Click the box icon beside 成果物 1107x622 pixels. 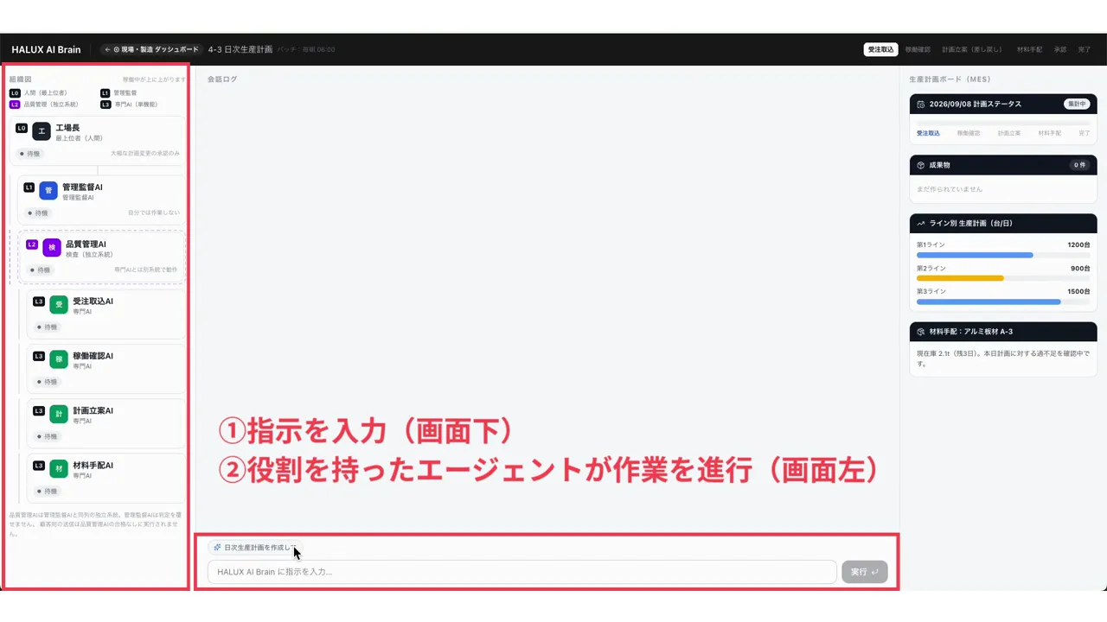click(x=921, y=165)
